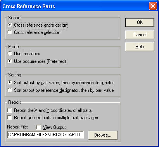This screenshot has width=159, height=147.
Task: Click Browse to pick report file
Action: [x=103, y=135]
